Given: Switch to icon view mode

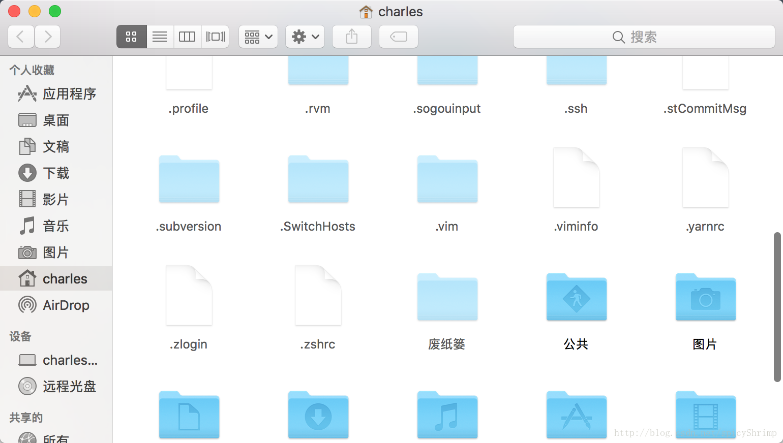Looking at the screenshot, I should pyautogui.click(x=131, y=36).
